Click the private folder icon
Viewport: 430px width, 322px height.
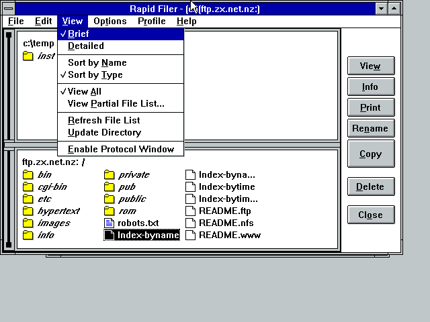point(109,174)
